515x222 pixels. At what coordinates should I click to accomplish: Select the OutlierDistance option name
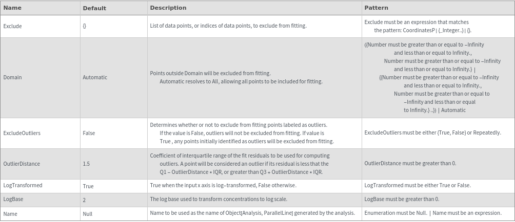coord(22,164)
